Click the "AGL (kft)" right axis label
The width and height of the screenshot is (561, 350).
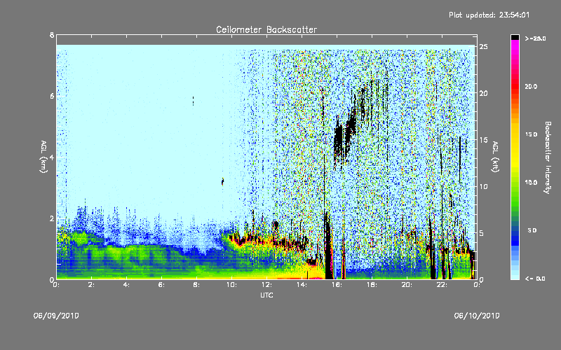[x=495, y=157]
